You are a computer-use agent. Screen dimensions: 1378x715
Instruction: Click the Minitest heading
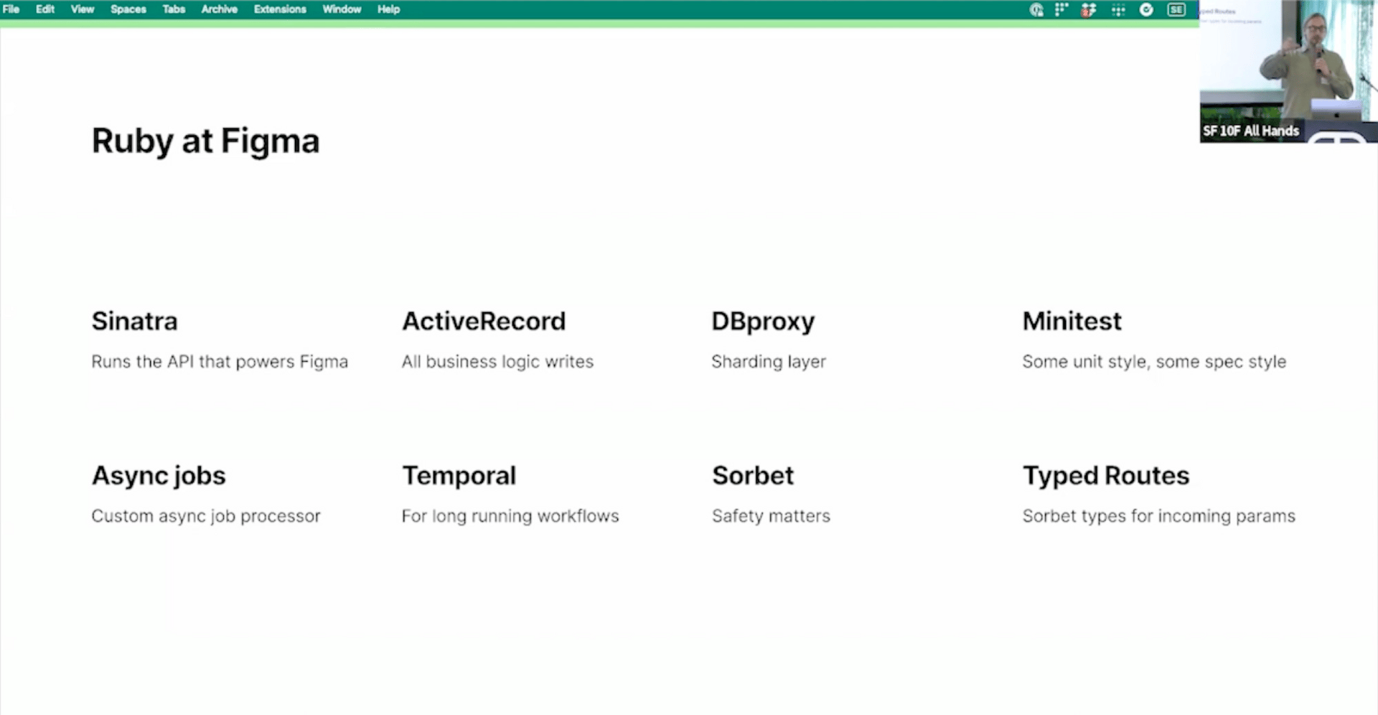coord(1072,321)
